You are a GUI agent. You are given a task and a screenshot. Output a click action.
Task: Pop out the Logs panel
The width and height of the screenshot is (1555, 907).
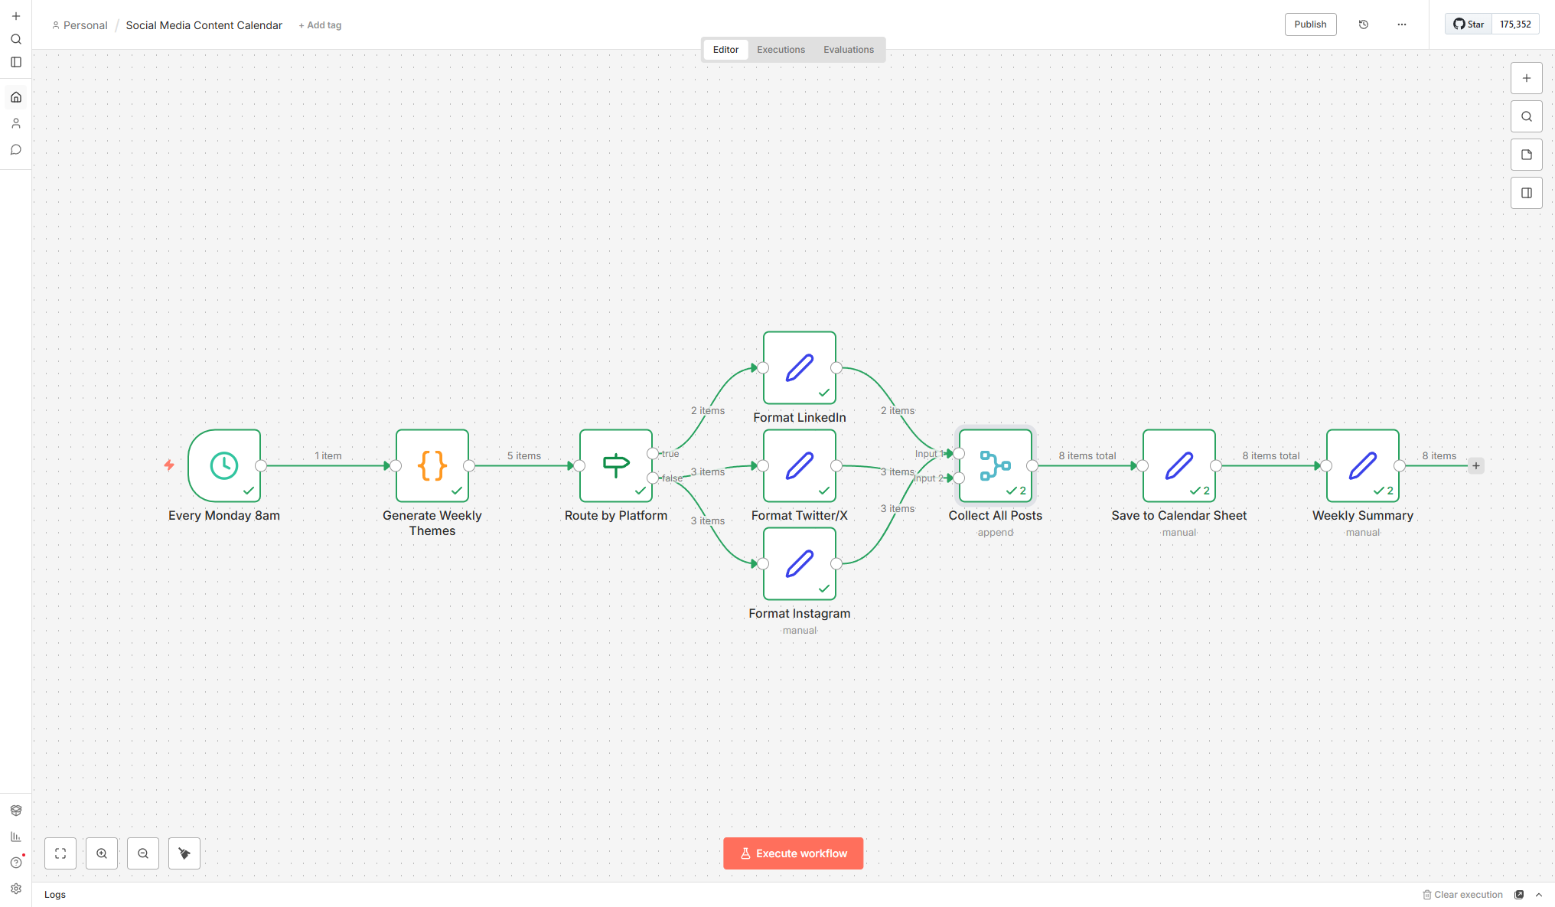(1519, 894)
